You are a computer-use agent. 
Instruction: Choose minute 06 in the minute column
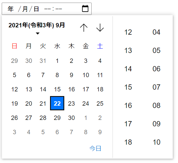click(156, 69)
